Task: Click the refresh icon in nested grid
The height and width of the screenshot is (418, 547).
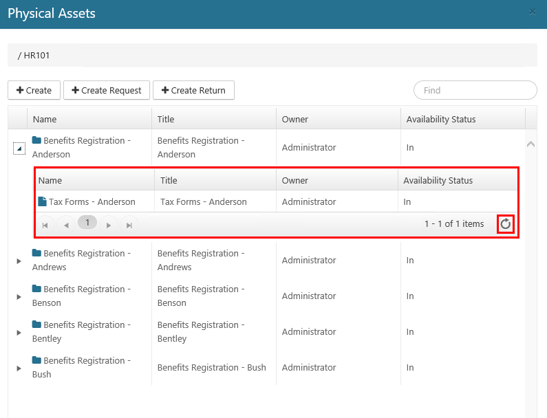Action: [x=506, y=223]
